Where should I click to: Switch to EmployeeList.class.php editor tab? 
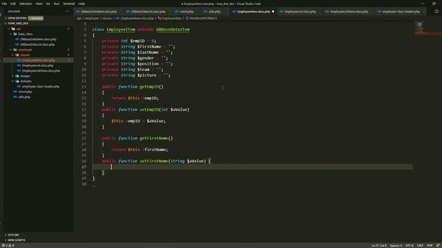(300, 12)
